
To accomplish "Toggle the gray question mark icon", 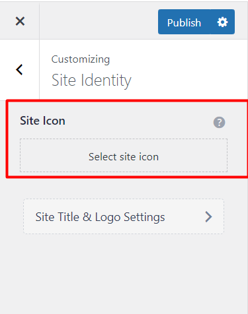I will [x=219, y=122].
